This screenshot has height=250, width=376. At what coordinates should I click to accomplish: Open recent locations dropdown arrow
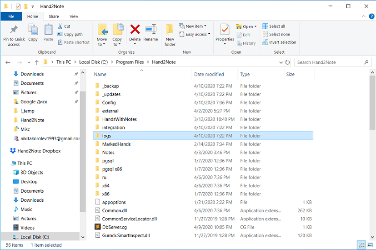29,62
